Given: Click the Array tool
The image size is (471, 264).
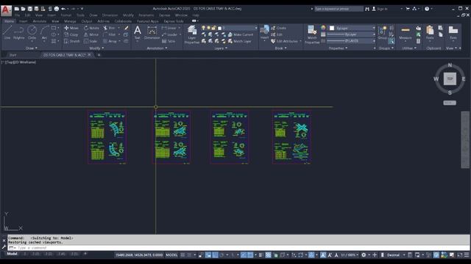Looking at the screenshot, I should point(110,41).
